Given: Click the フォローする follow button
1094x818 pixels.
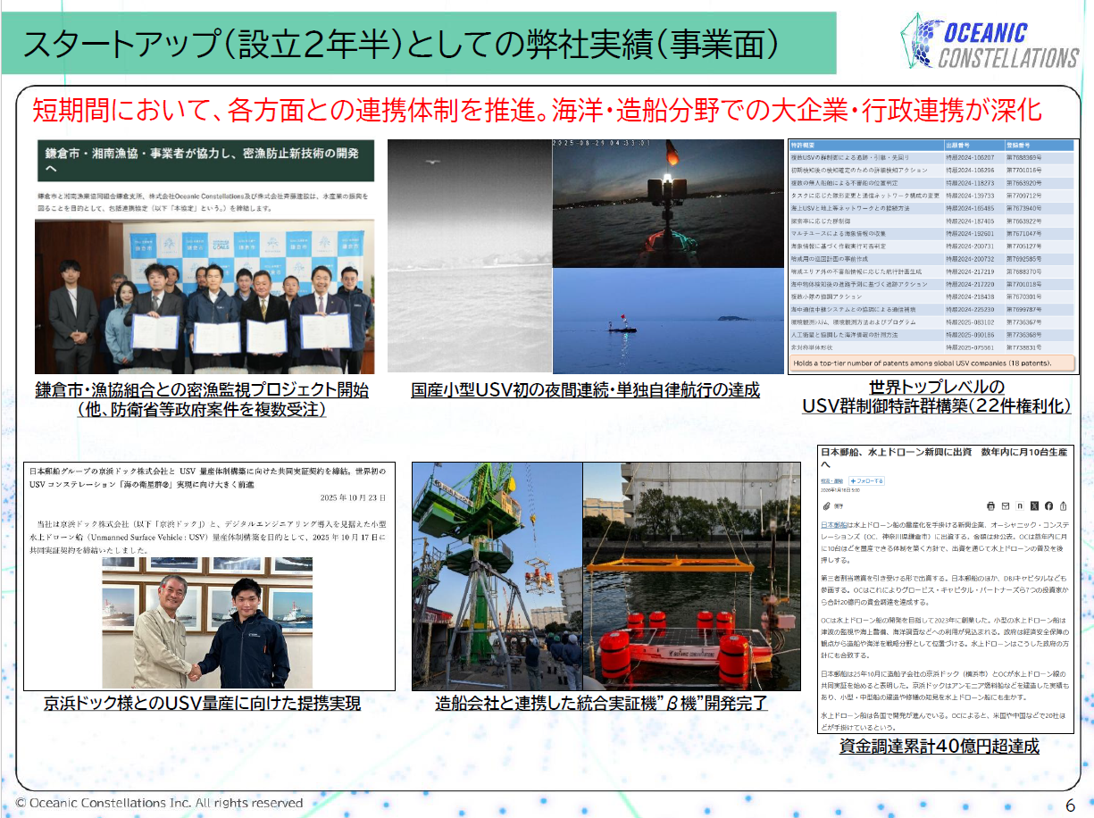Looking at the screenshot, I should (x=866, y=480).
